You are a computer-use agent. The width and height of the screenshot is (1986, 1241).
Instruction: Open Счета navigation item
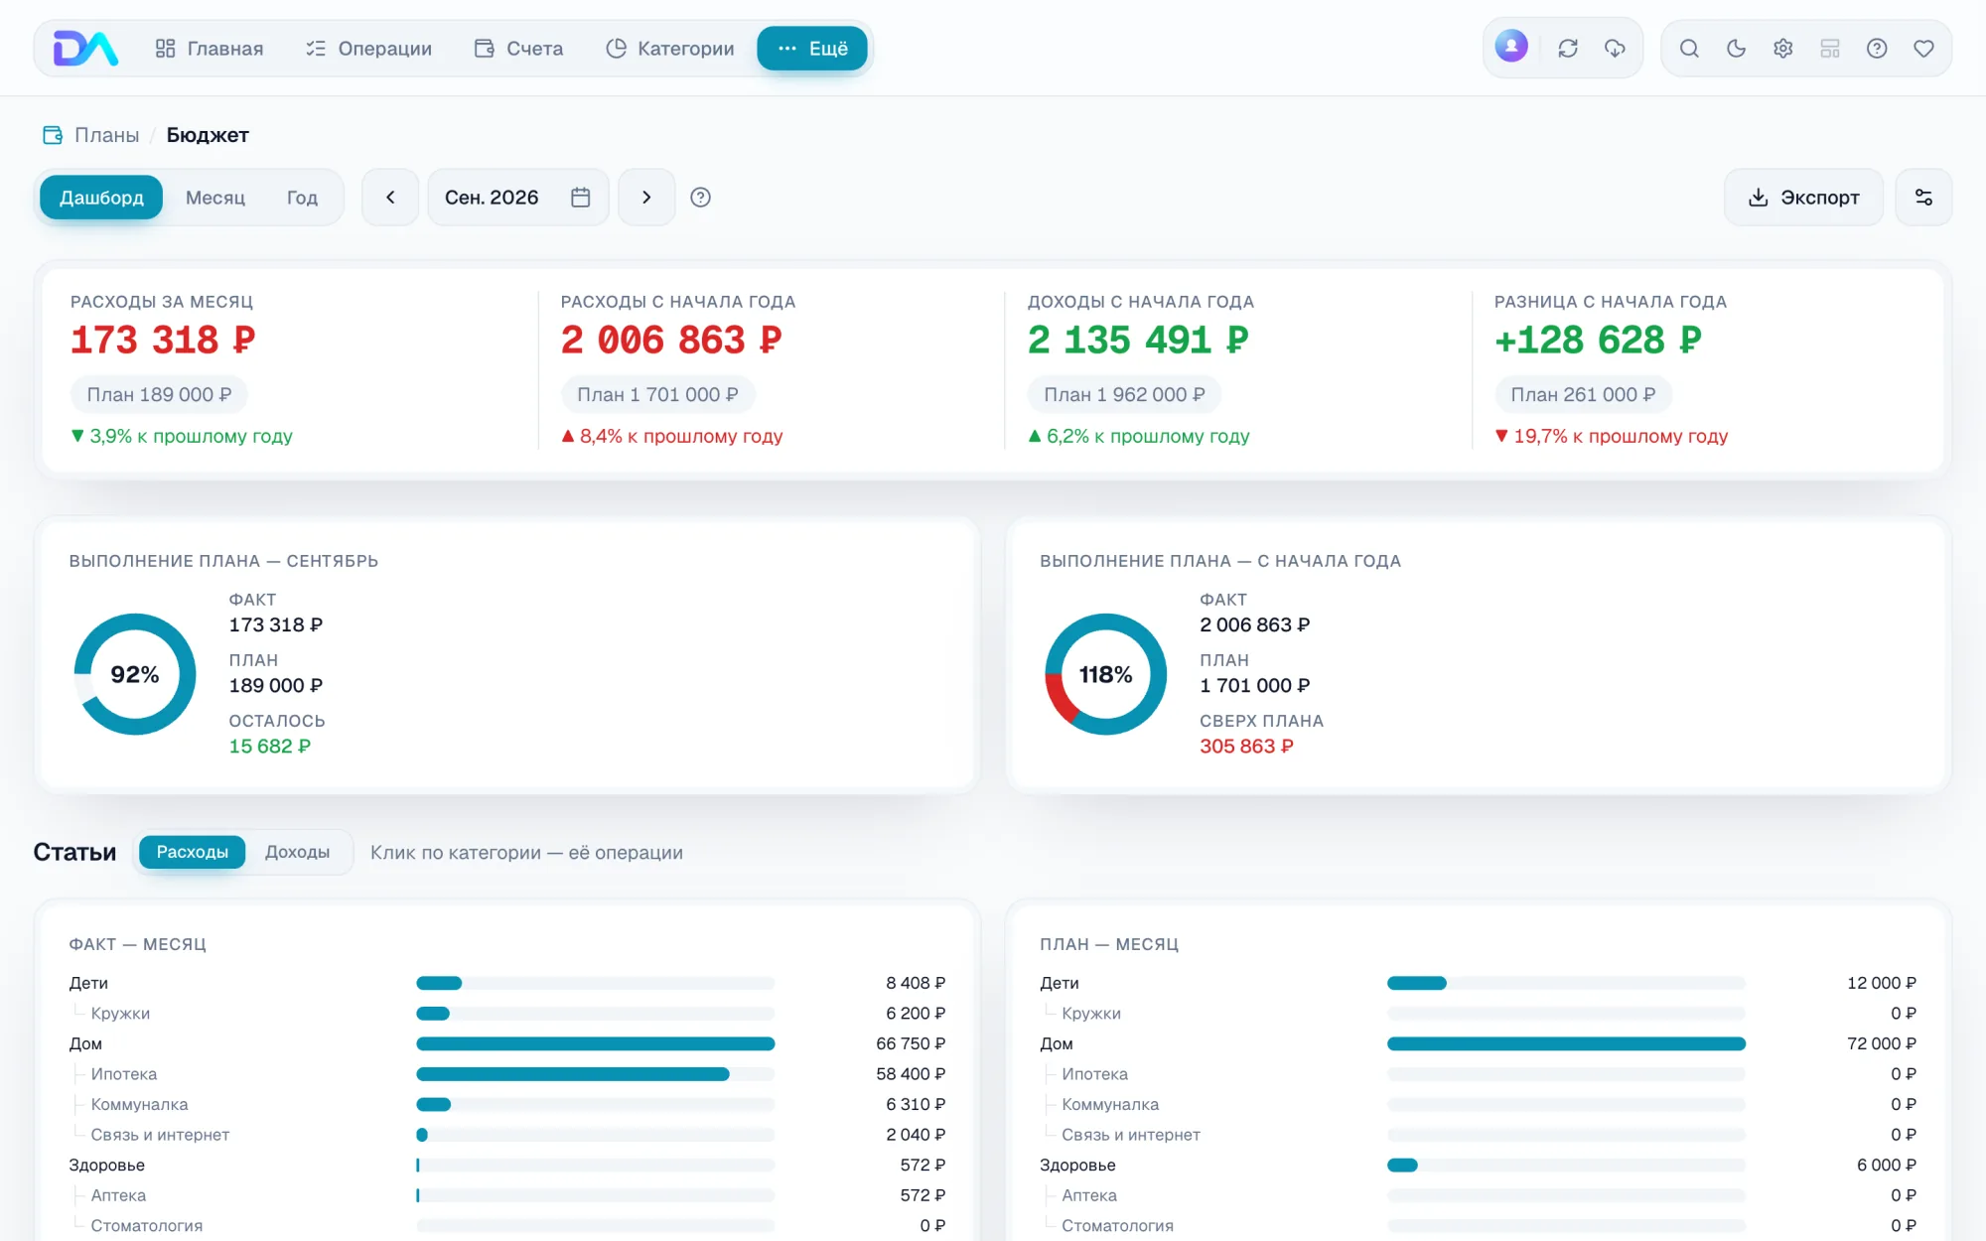[519, 48]
